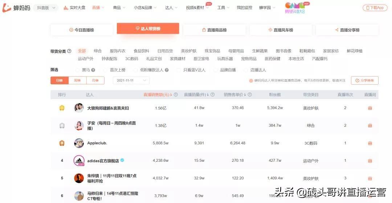Viewport: 392px width, 203px height.
Task: Click the help icon beside 直播销售额
Action: click(176, 95)
